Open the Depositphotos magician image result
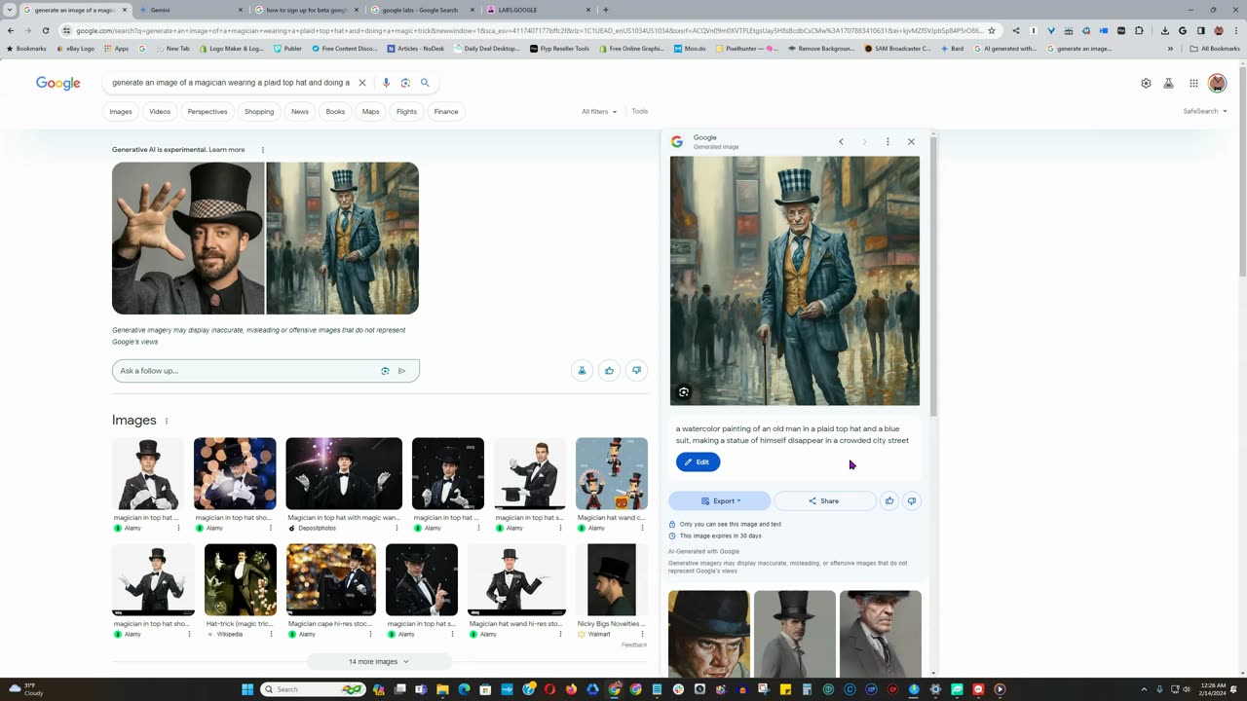Viewport: 1247px width, 701px height. click(344, 485)
